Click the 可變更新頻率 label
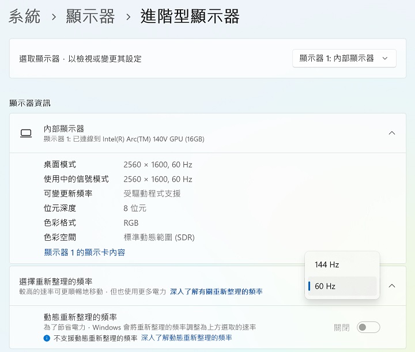 (68, 194)
